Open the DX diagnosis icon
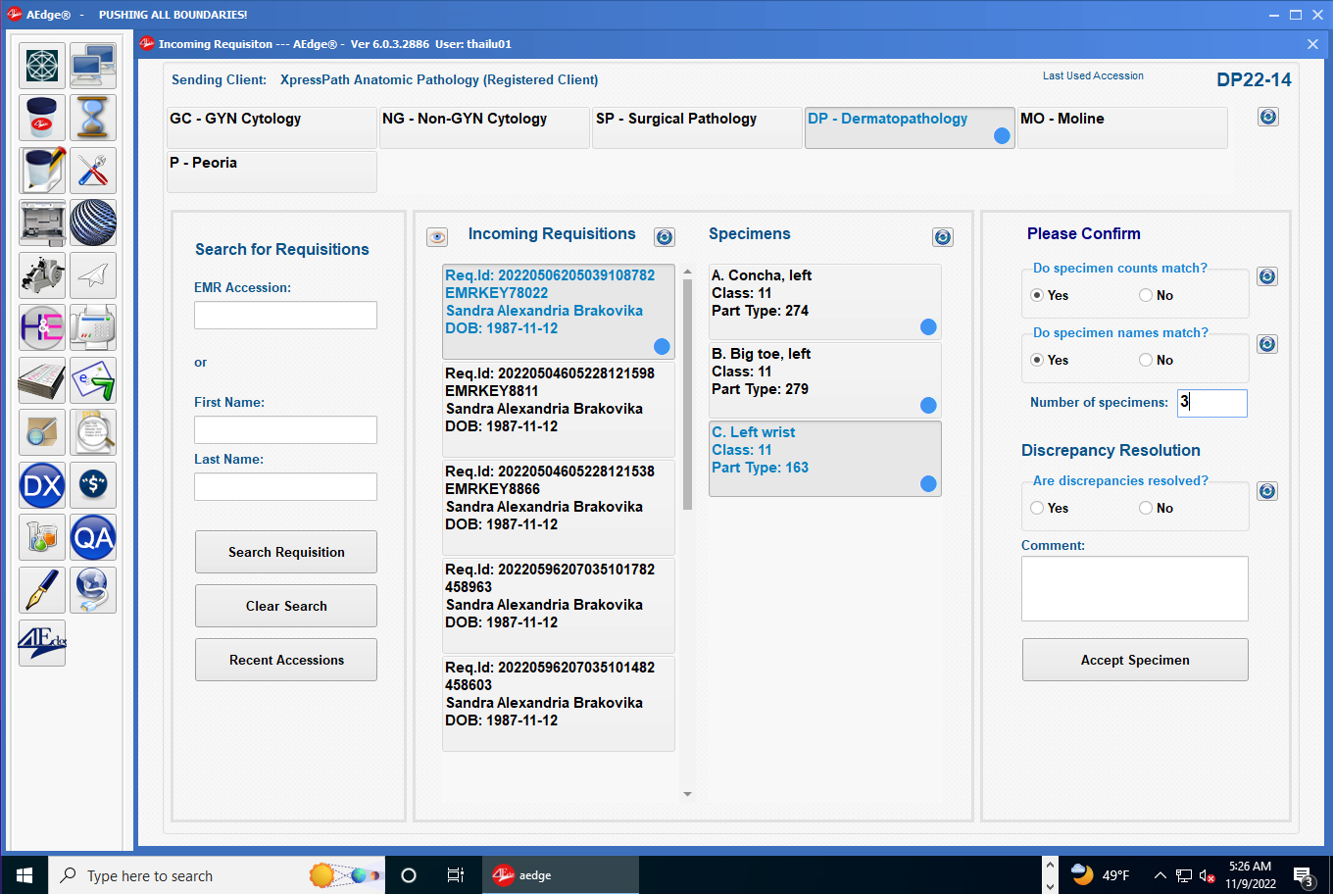The image size is (1333, 894). click(42, 485)
